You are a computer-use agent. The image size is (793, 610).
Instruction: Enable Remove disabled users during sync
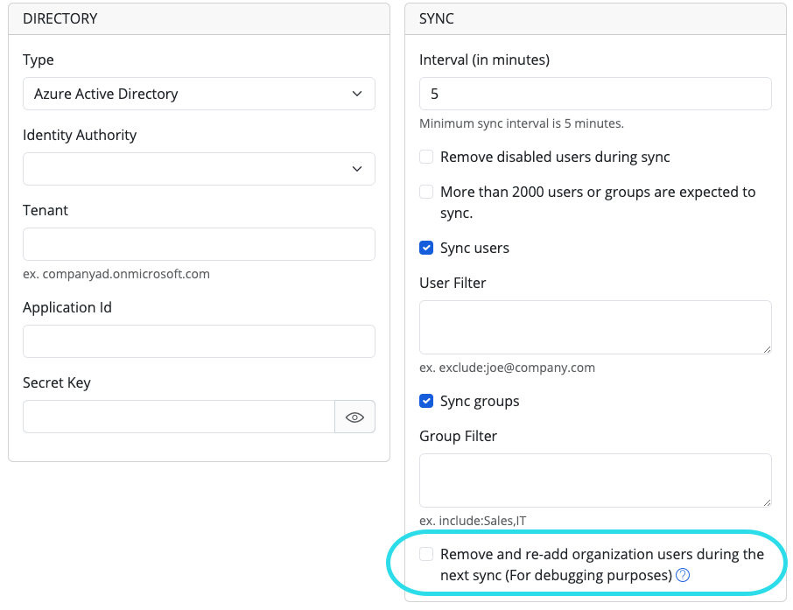(426, 157)
